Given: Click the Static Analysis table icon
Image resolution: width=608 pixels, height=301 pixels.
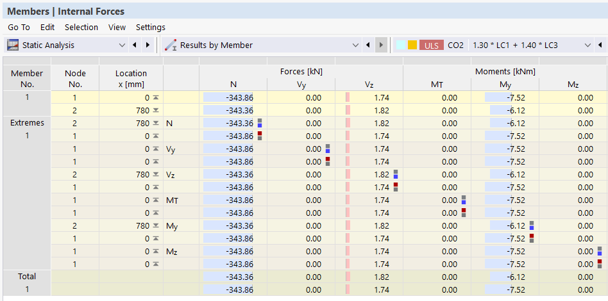Looking at the screenshot, I should (13, 45).
